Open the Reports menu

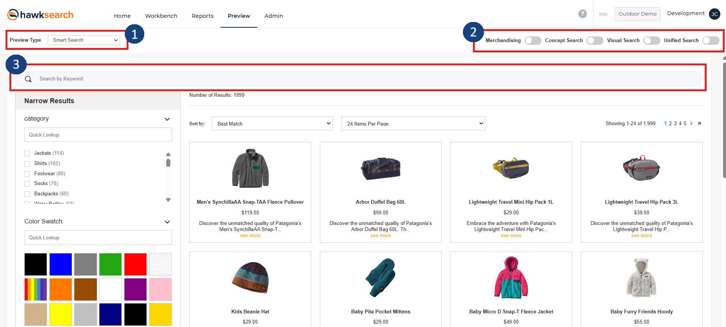click(x=202, y=16)
